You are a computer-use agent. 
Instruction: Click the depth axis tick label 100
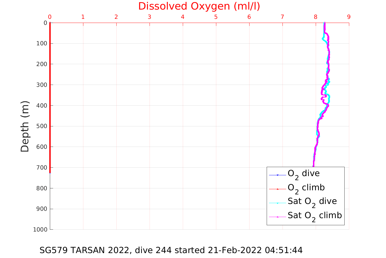tap(42, 44)
